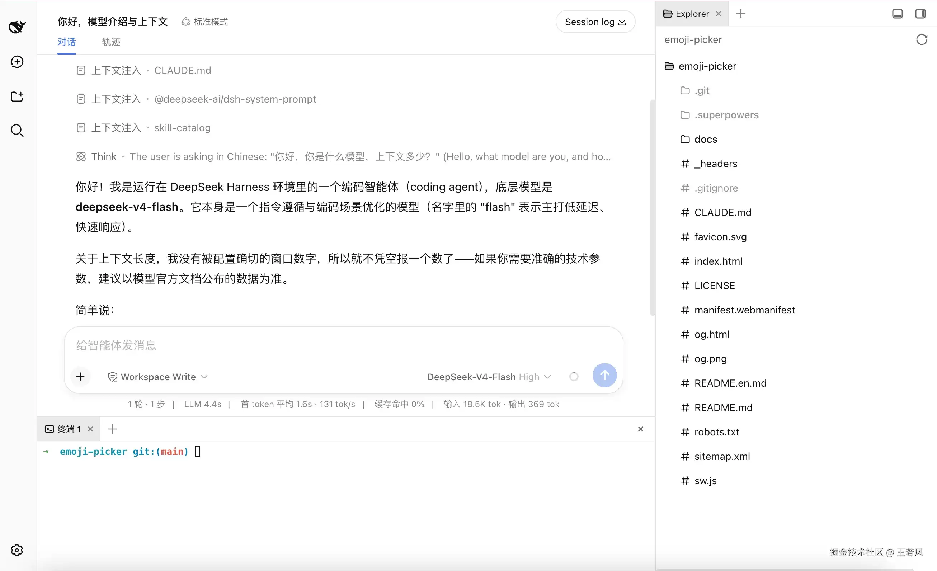
Task: Expand the Think reasoning row
Action: [344, 156]
